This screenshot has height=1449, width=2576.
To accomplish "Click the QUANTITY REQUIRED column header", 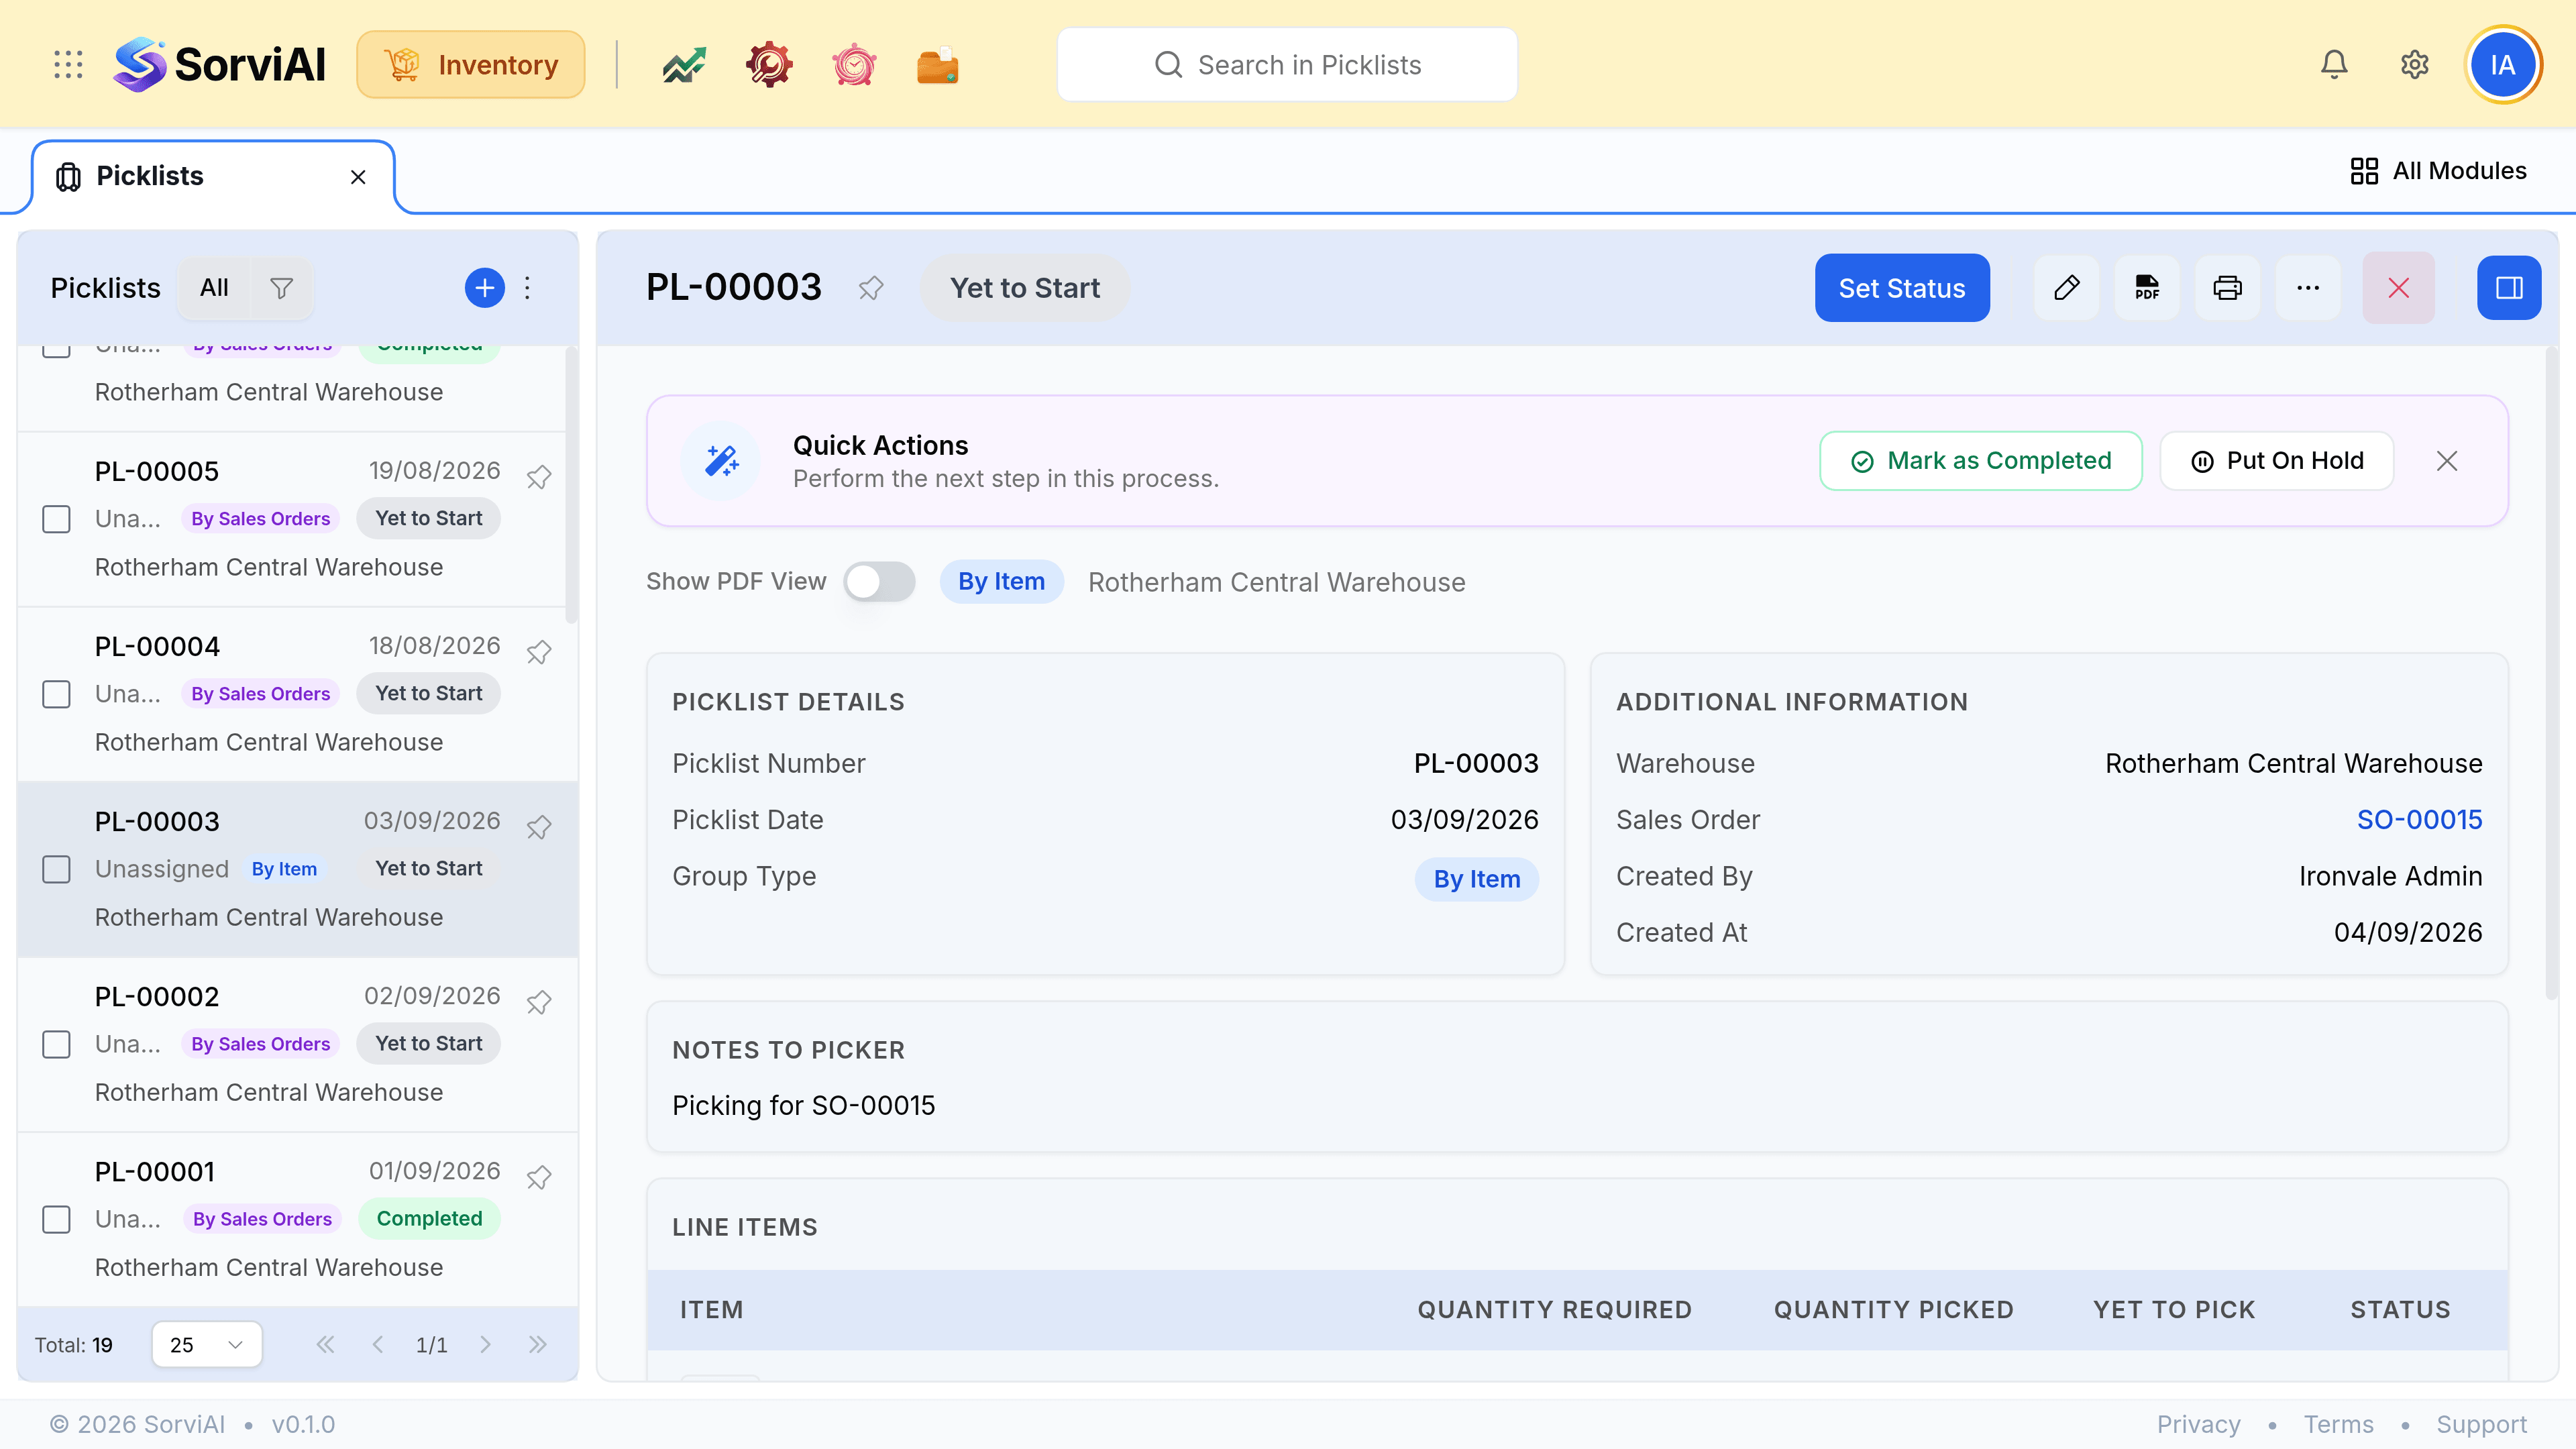I will [x=1554, y=1309].
